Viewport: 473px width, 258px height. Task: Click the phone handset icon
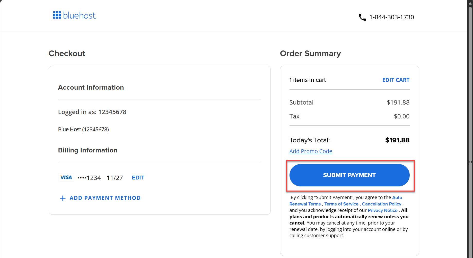pos(362,17)
